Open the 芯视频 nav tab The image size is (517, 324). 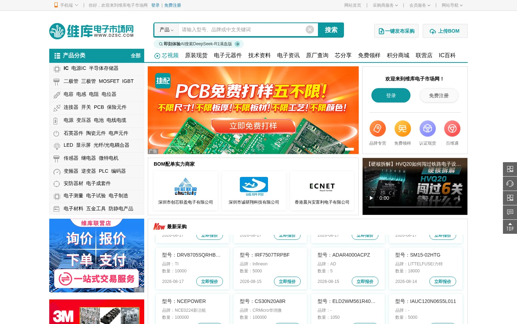pyautogui.click(x=167, y=55)
